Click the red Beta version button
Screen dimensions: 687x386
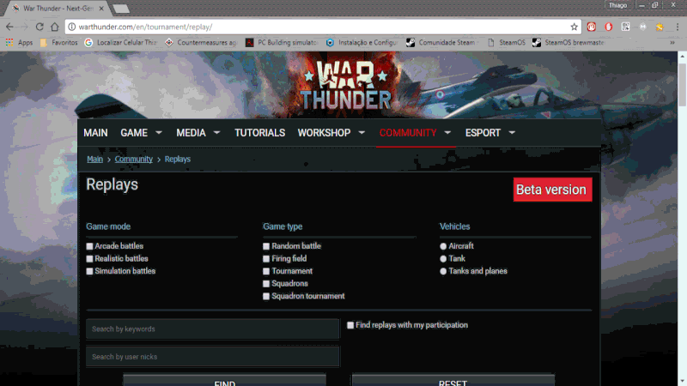pyautogui.click(x=552, y=190)
